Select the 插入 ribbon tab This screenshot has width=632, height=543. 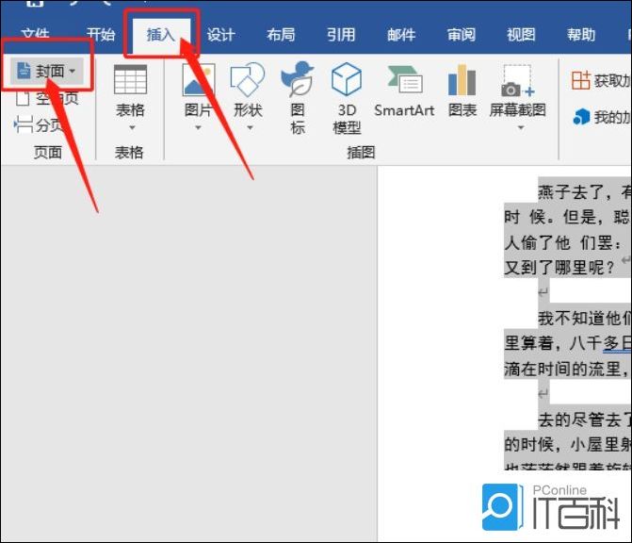(161, 35)
